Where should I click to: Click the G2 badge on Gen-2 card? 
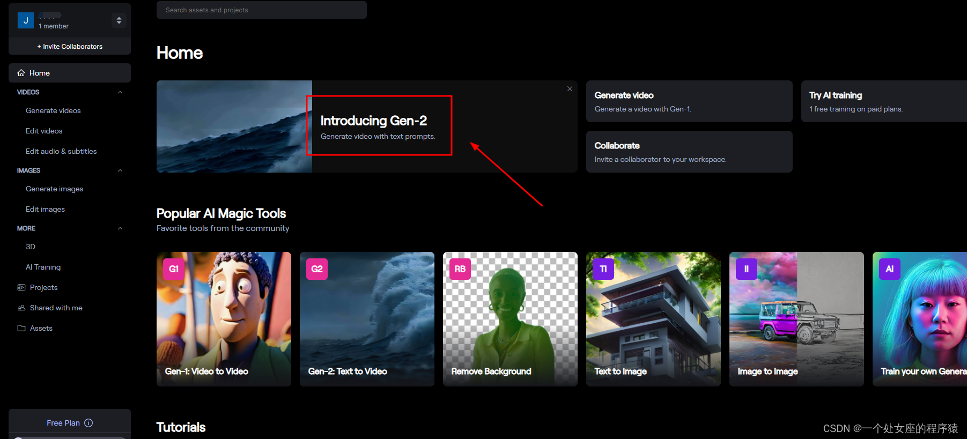point(317,269)
